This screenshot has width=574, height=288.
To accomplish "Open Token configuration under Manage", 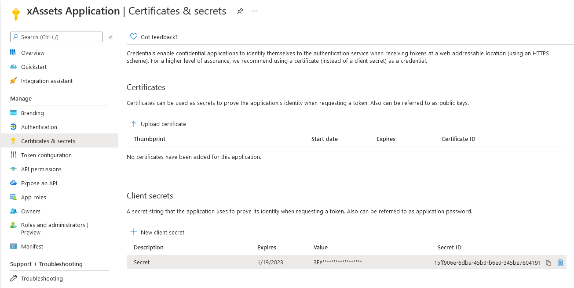I will (x=46, y=155).
